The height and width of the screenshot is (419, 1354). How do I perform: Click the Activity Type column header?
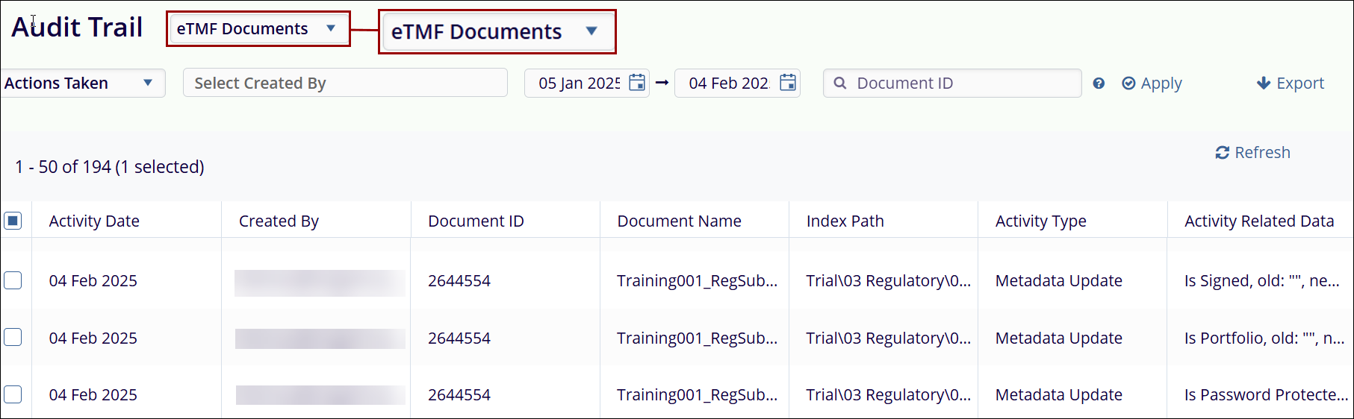click(1040, 221)
